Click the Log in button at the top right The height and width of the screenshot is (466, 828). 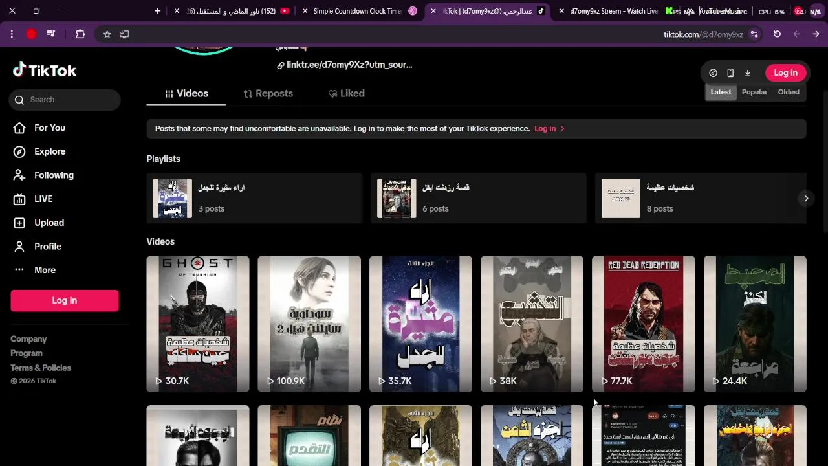tap(785, 73)
